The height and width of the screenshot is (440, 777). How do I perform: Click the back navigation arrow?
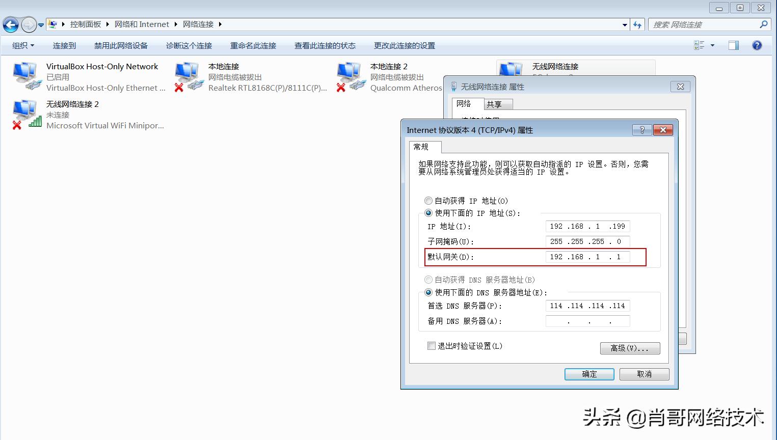pyautogui.click(x=10, y=24)
